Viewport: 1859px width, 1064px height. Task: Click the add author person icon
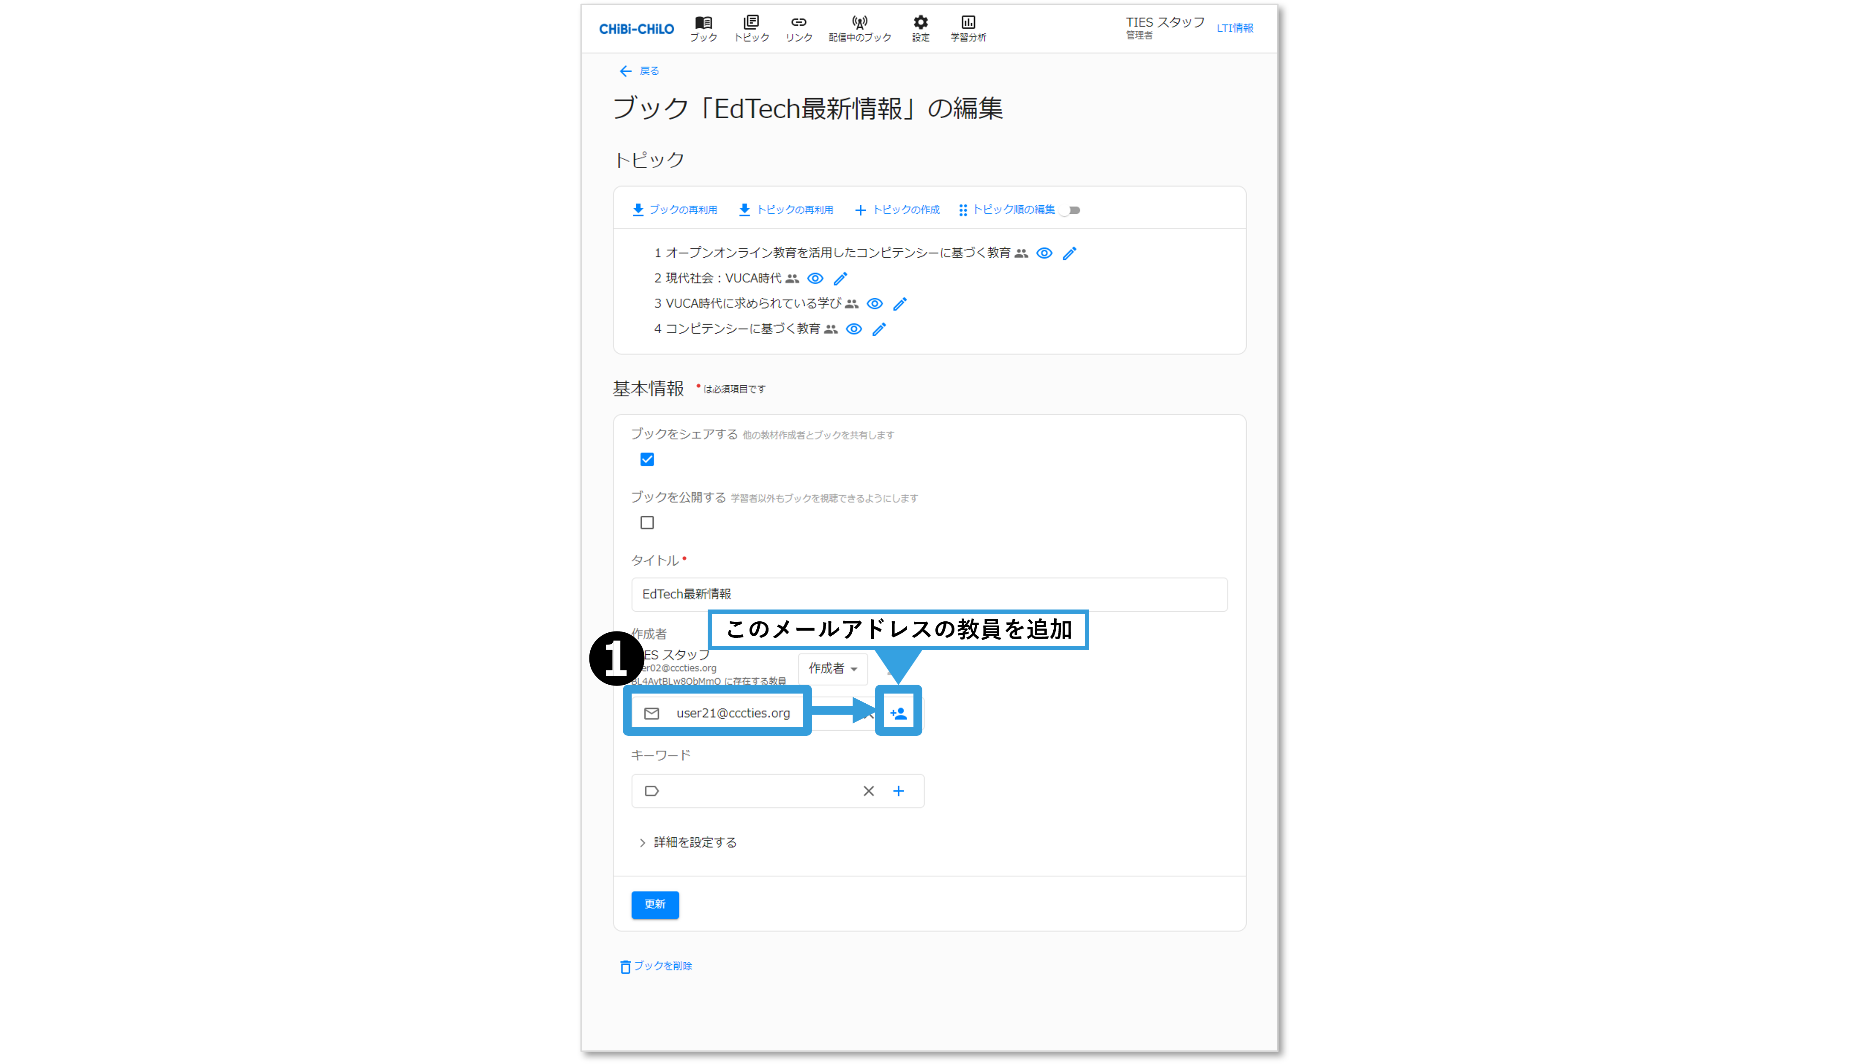pyautogui.click(x=898, y=713)
